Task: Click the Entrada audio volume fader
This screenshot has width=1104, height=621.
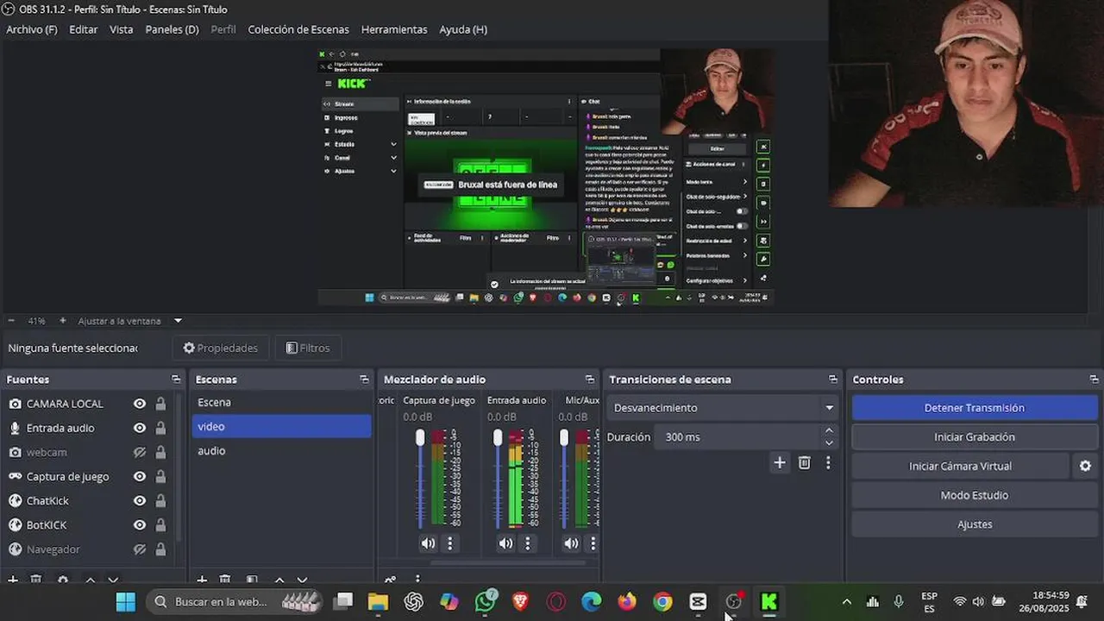Action: (x=498, y=438)
